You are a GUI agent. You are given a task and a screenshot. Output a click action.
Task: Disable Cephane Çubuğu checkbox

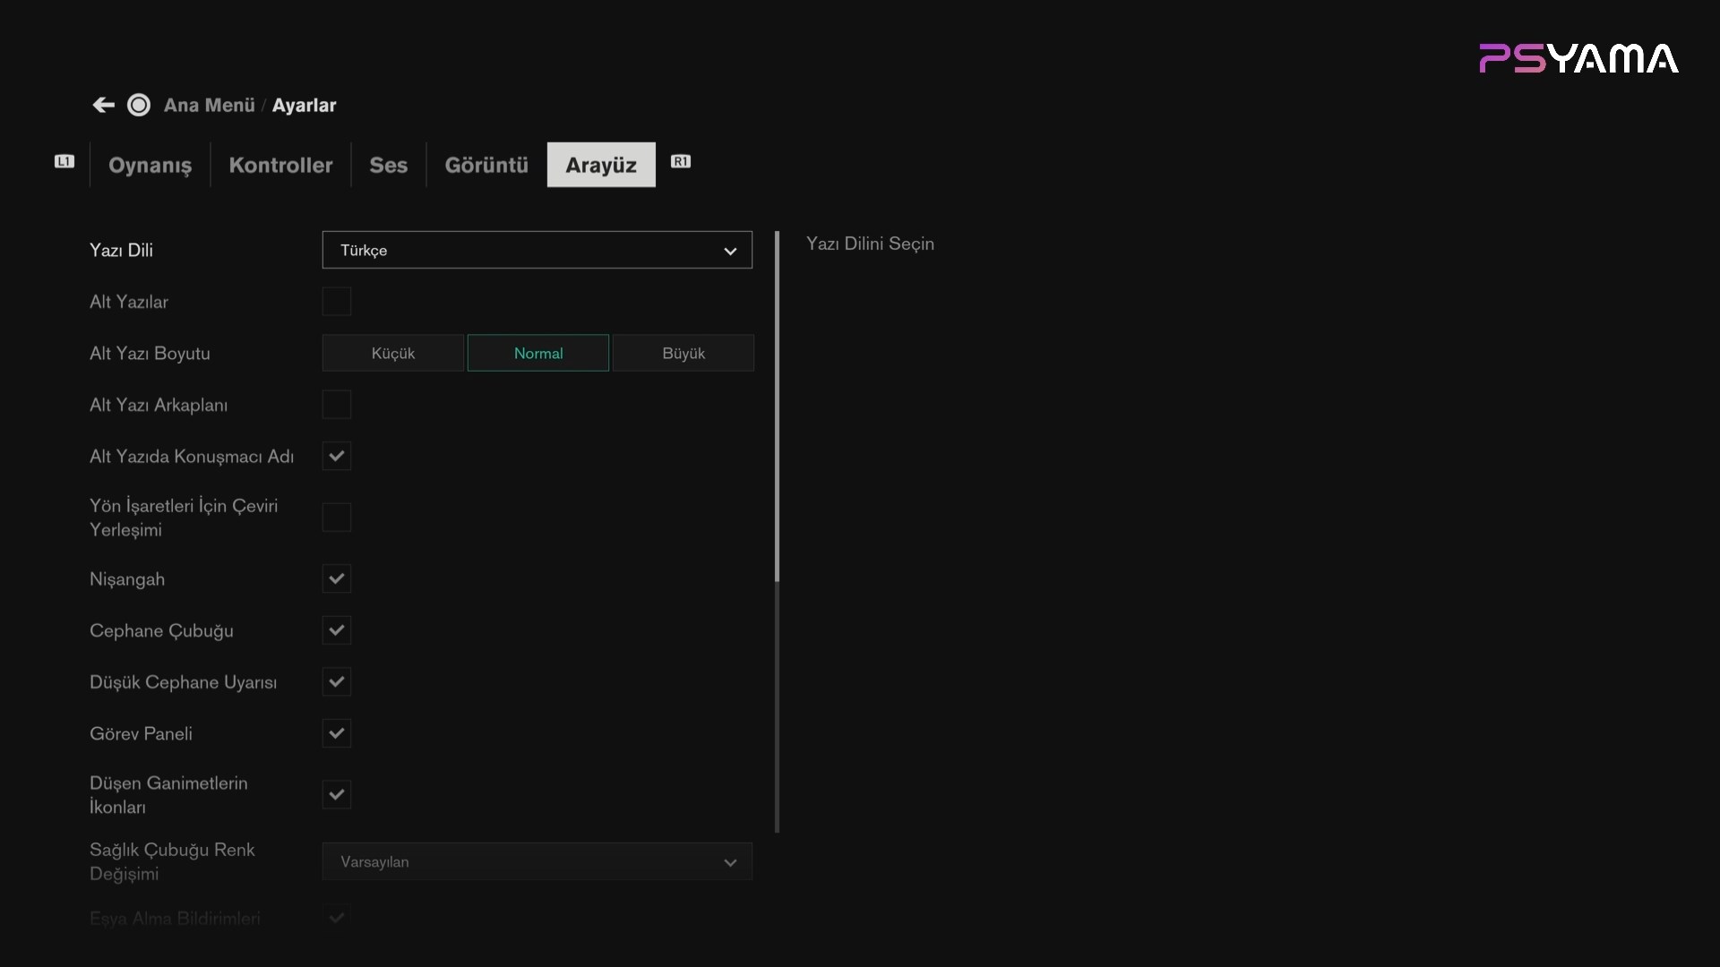pos(337,630)
